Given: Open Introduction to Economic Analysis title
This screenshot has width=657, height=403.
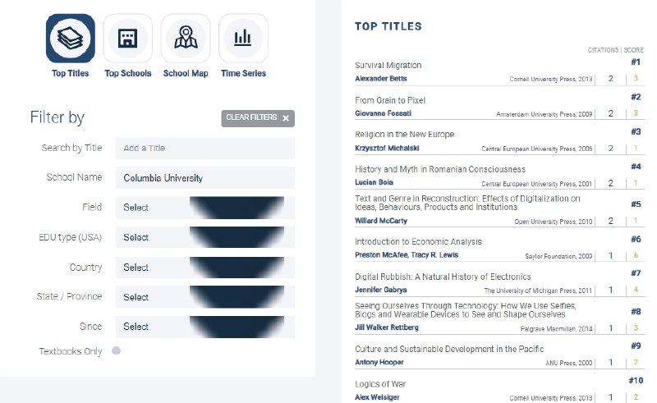Looking at the screenshot, I should pyautogui.click(x=418, y=242).
